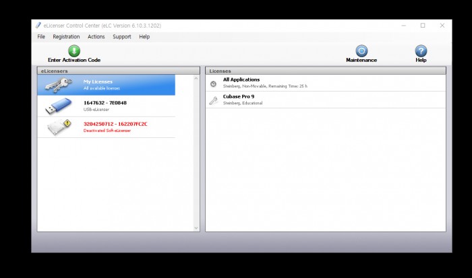Image resolution: width=472 pixels, height=278 pixels.
Task: Maximize the eLicenser Control Center window
Action: (423, 26)
